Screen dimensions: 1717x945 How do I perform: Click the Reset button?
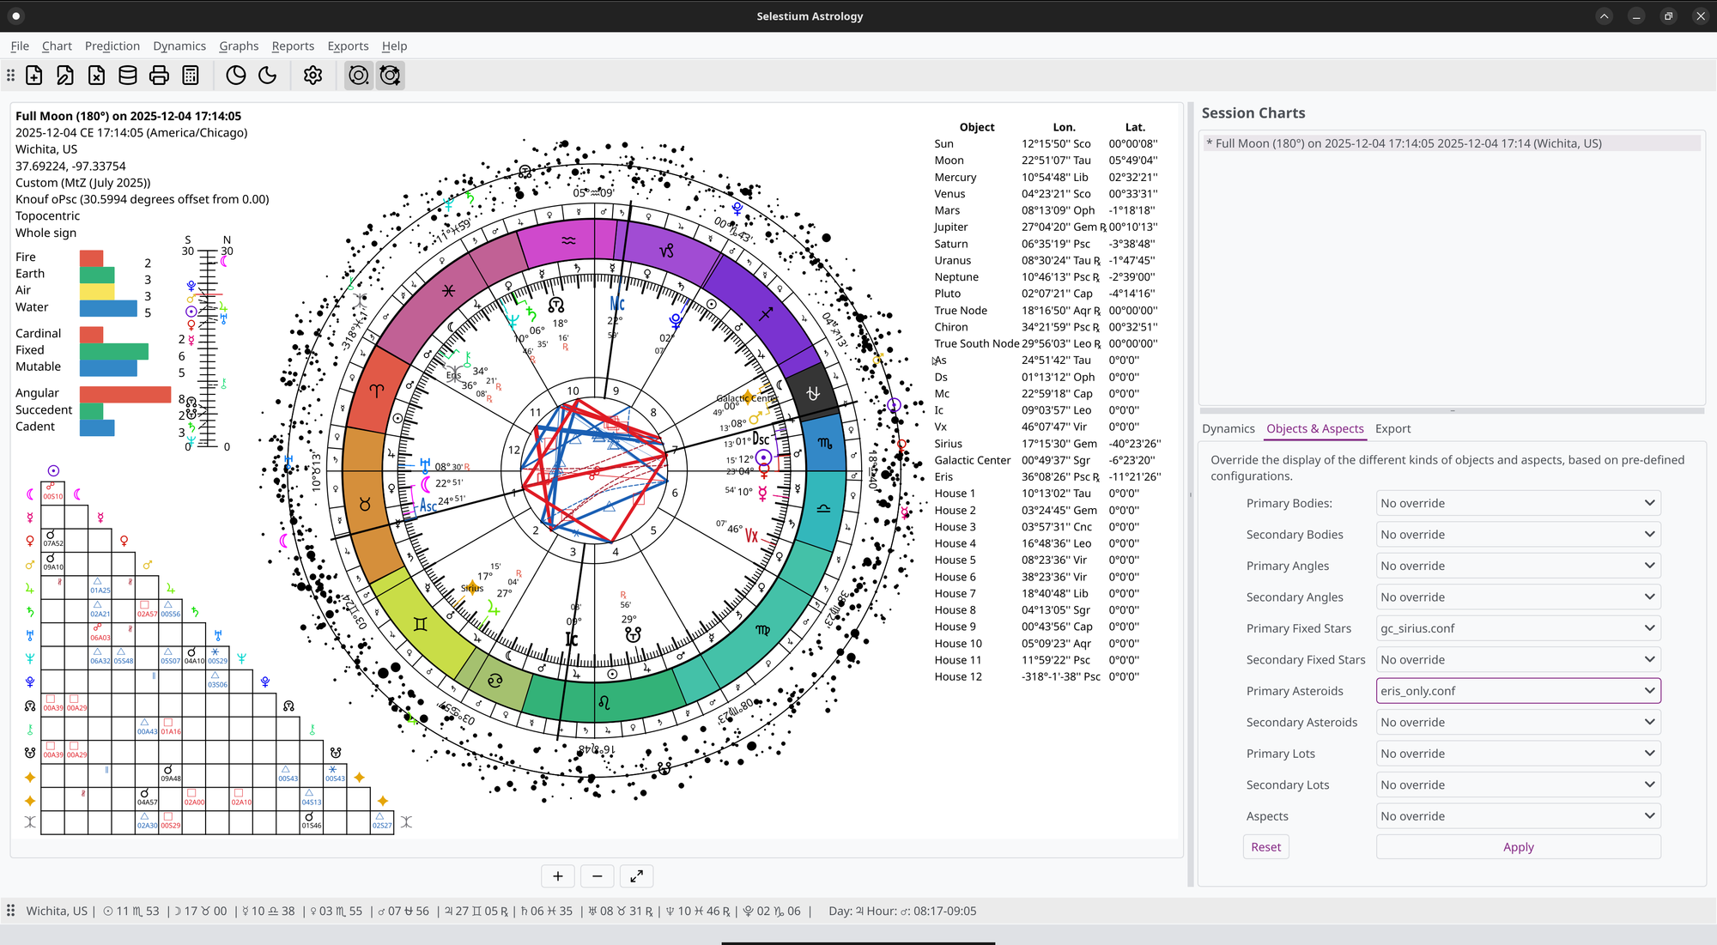point(1265,847)
